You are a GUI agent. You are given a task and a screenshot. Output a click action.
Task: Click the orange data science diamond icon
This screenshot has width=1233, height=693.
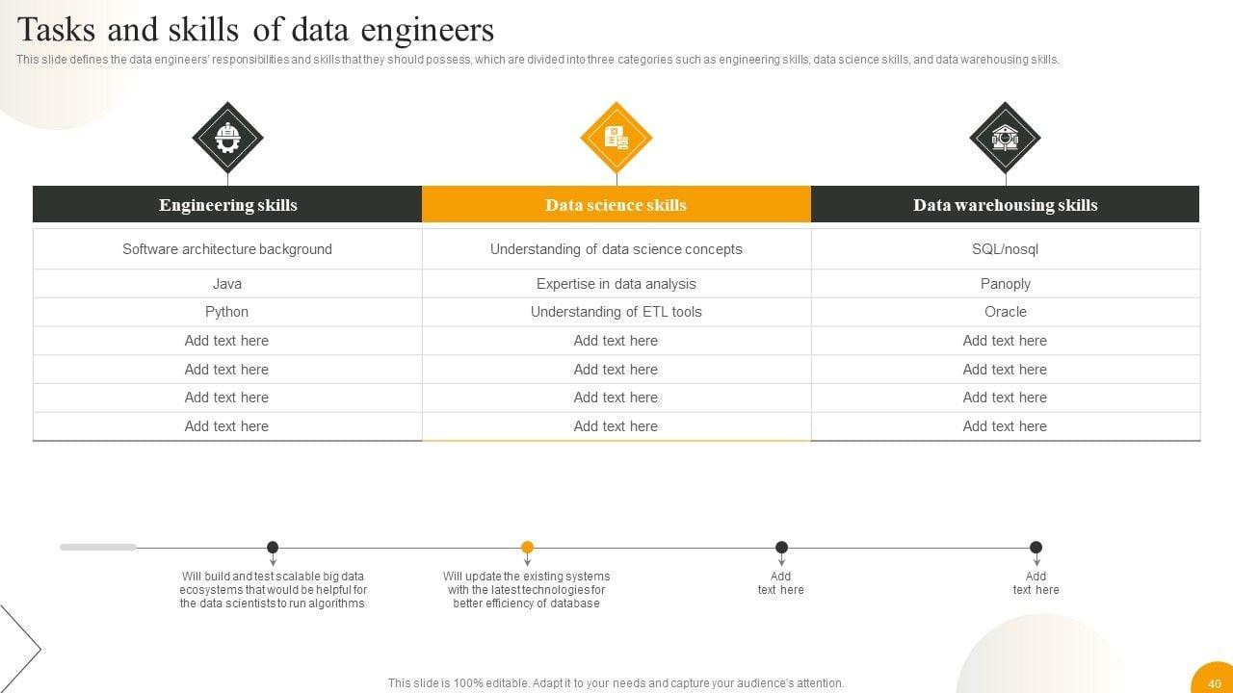point(616,138)
